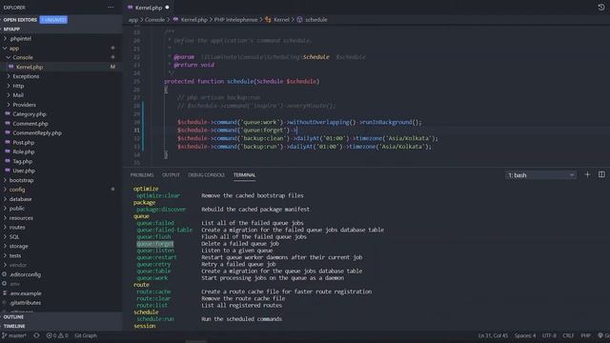Expand the Exceptions folder

(9, 76)
